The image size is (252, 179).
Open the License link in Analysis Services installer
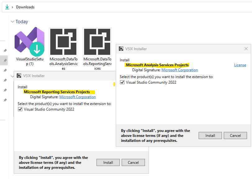[x=240, y=65]
